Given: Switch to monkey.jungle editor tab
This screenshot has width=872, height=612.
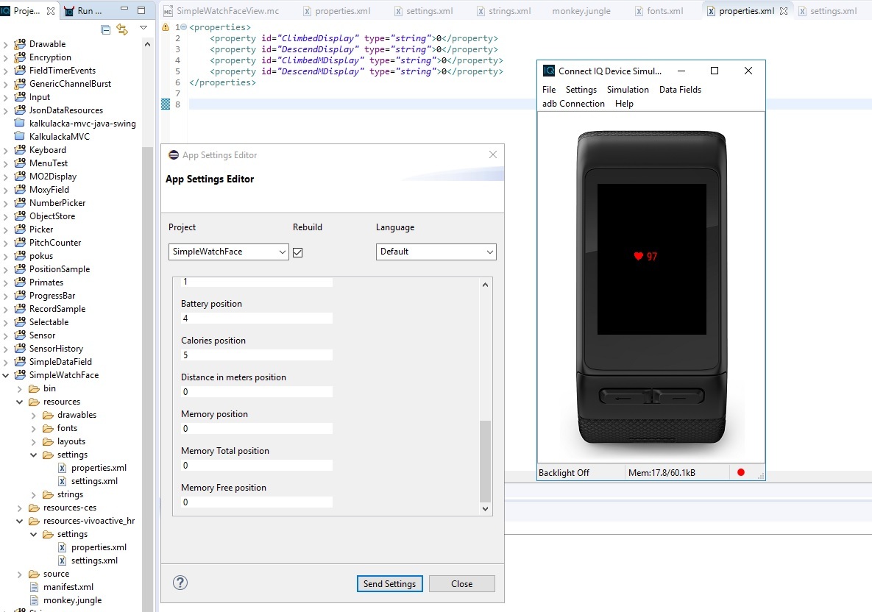Looking at the screenshot, I should (x=581, y=10).
